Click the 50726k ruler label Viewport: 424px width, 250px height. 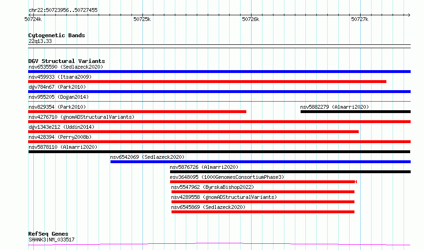pyautogui.click(x=251, y=19)
